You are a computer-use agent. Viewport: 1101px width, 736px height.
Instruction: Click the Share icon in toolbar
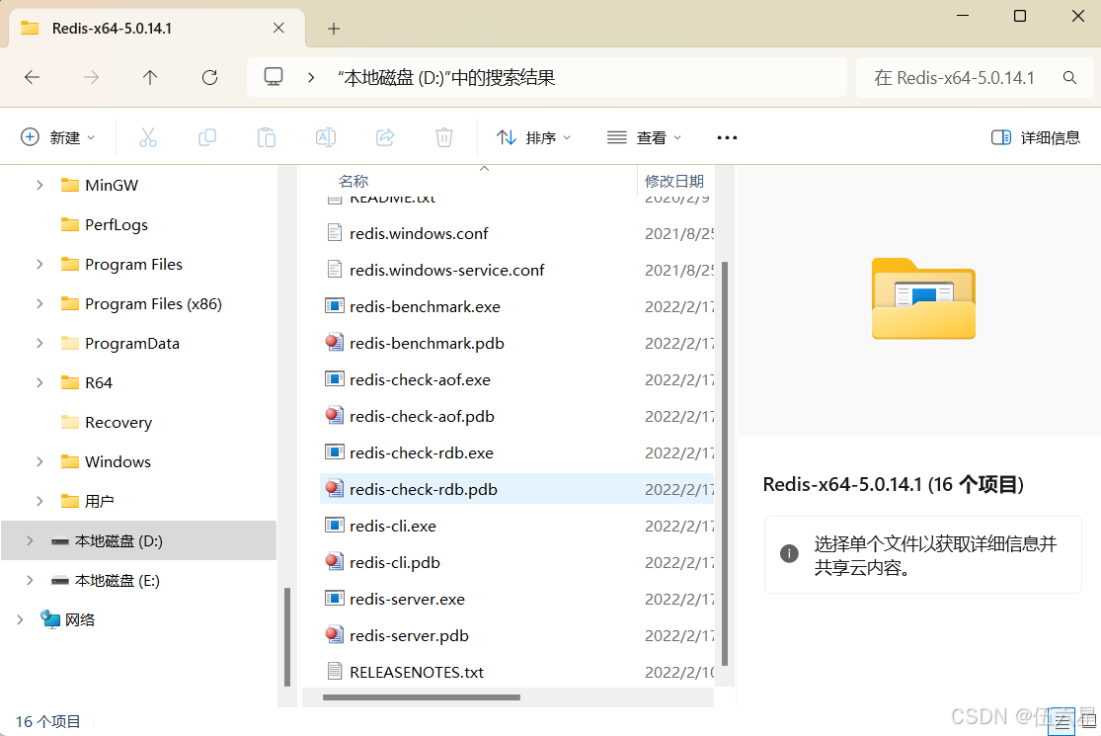pos(385,137)
